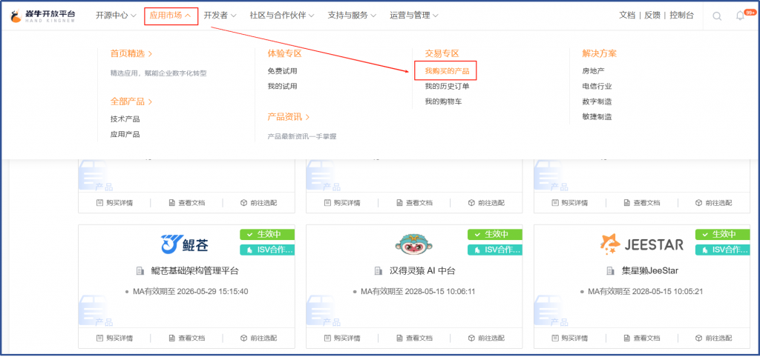Click 前往选配 for 集星獭JeeStar
This screenshot has height=357, width=760.
click(712, 338)
